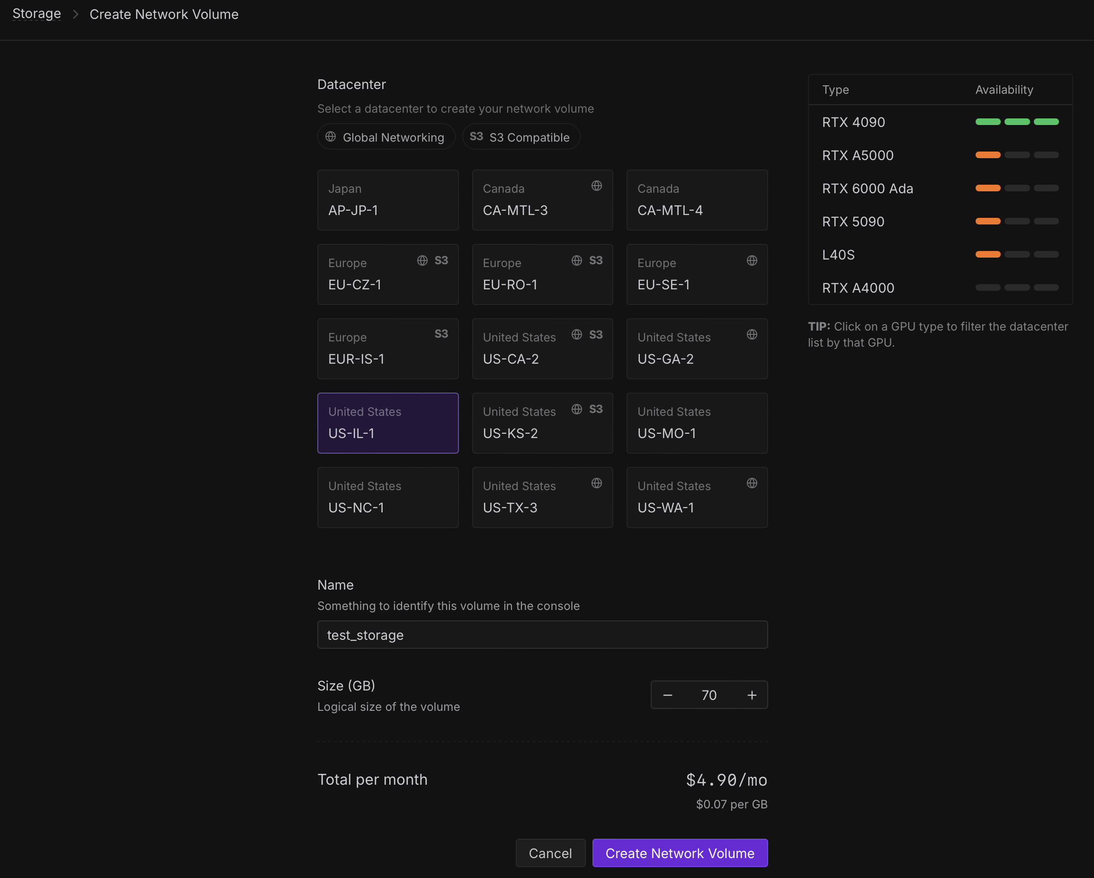Click globe icon on US-WA-1 card

tap(752, 483)
